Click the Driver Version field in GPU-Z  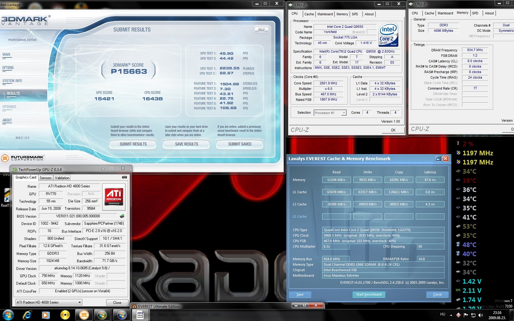tap(82, 268)
